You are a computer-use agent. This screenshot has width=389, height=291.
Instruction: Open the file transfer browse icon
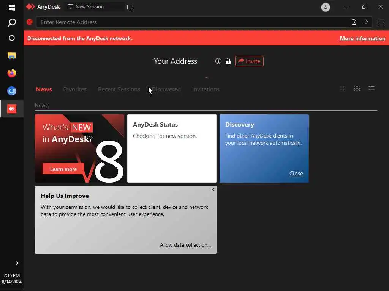pos(354,22)
